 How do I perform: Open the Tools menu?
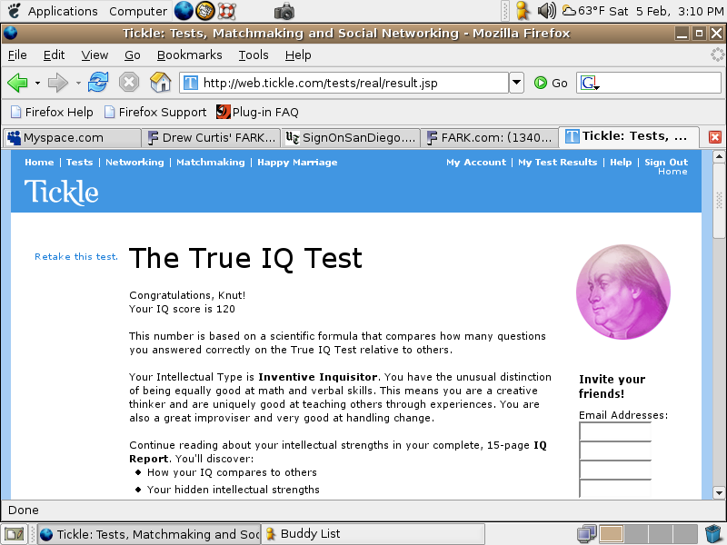(x=254, y=55)
